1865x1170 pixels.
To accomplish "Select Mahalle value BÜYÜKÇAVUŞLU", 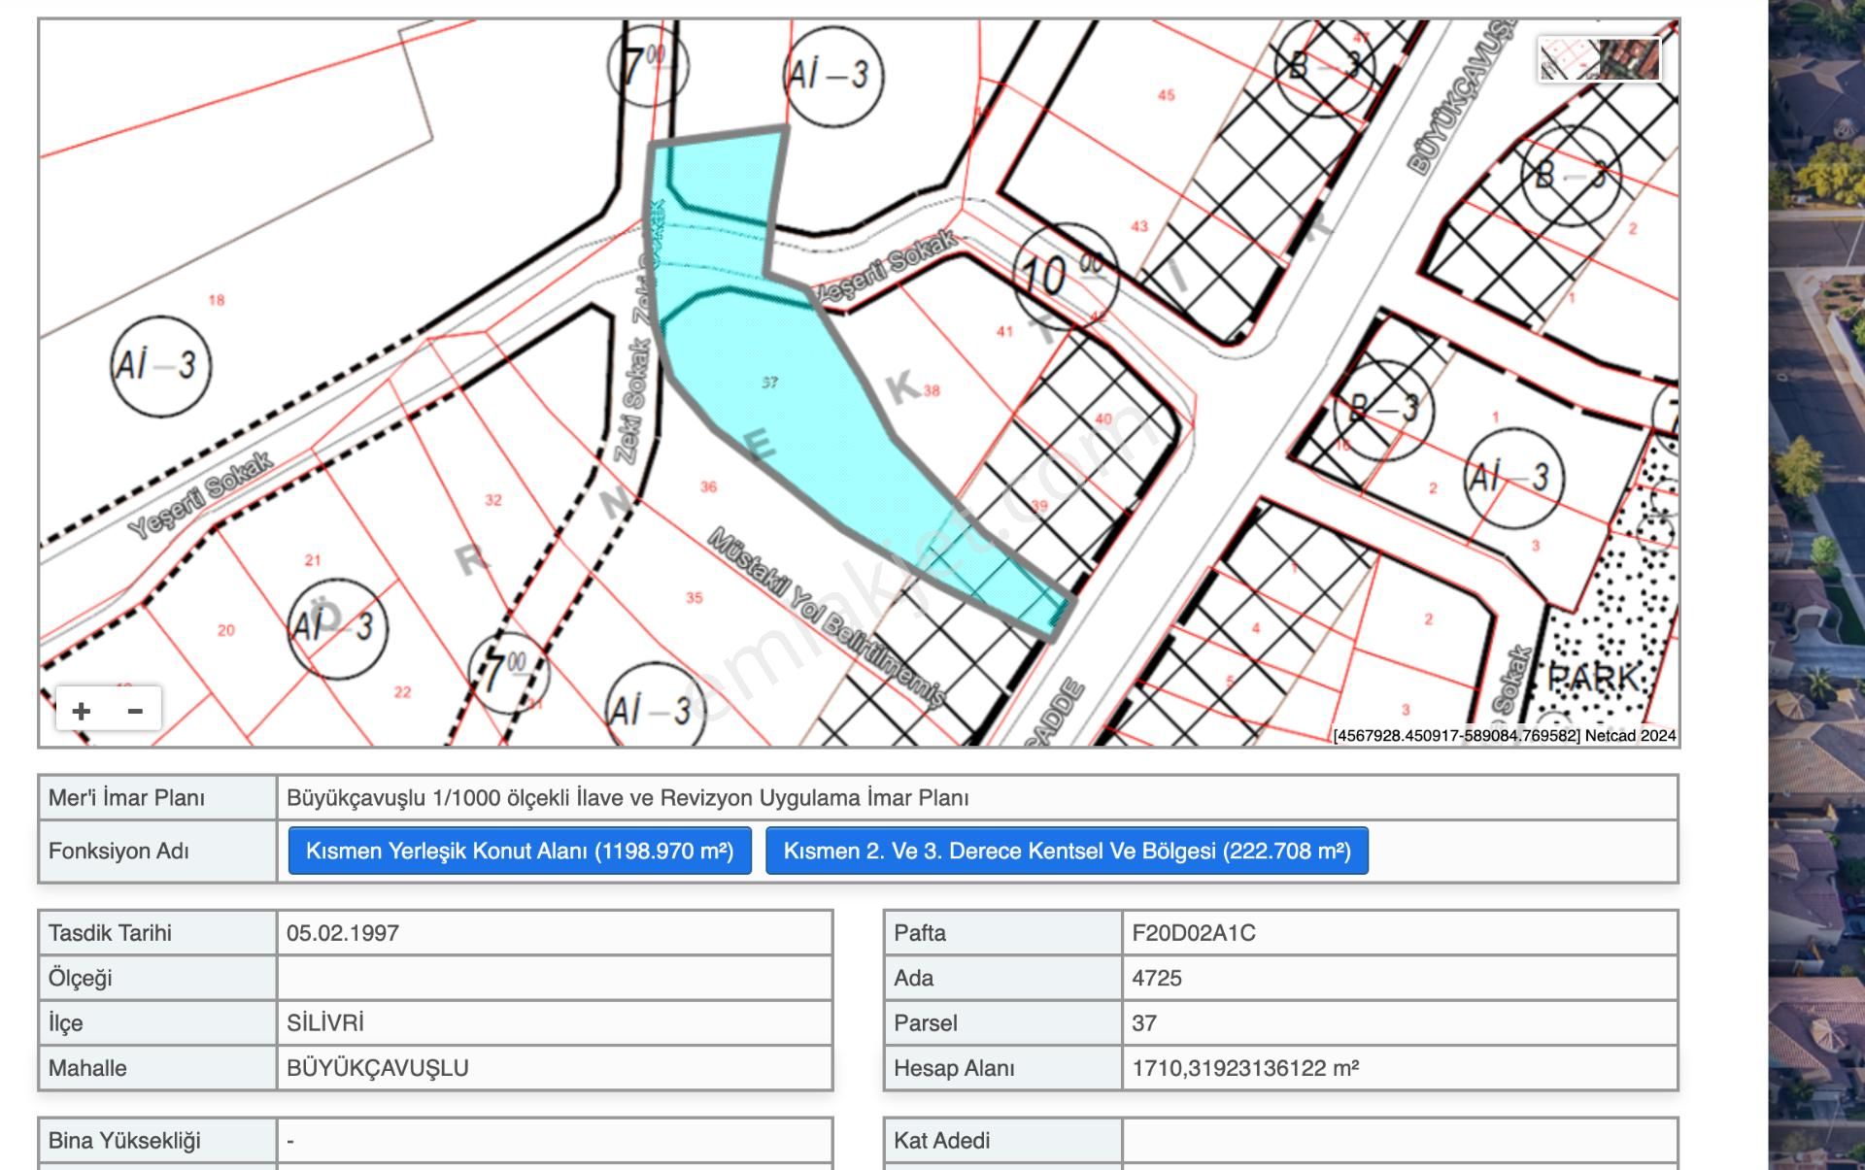I will (378, 1068).
